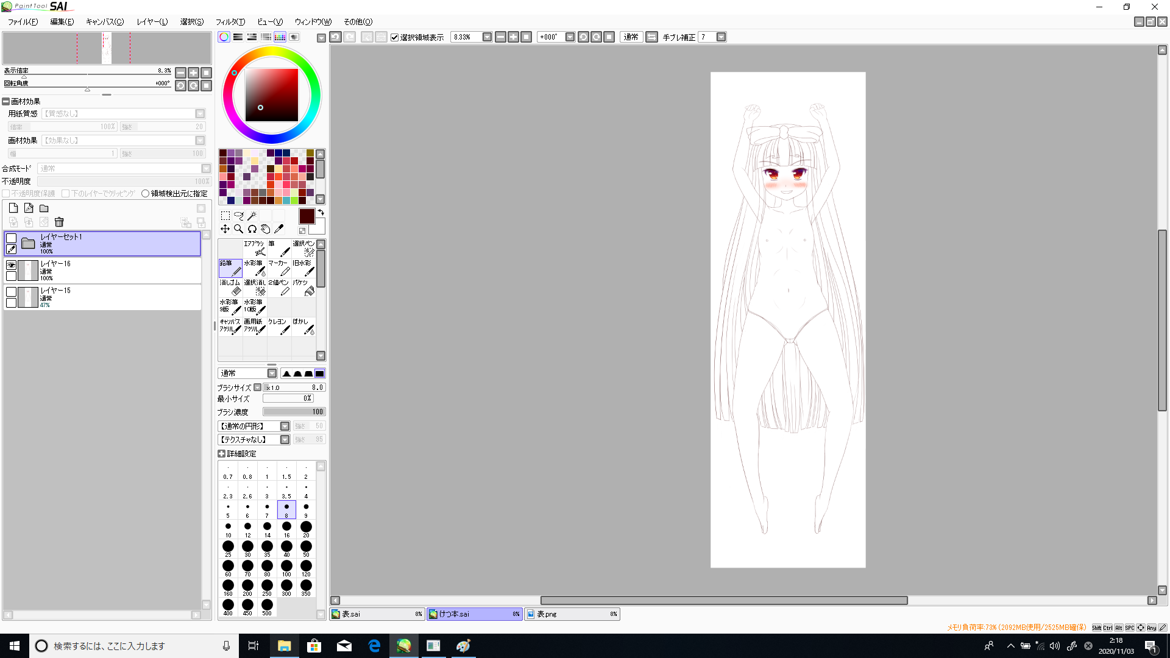1170x658 pixels.
Task: Open the ブラシサイズ multiplier dropdown
Action: [x=258, y=387]
